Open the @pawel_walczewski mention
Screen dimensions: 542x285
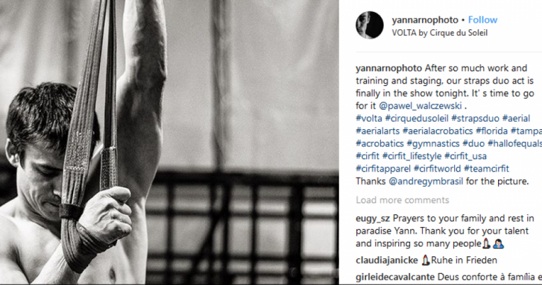coord(420,106)
